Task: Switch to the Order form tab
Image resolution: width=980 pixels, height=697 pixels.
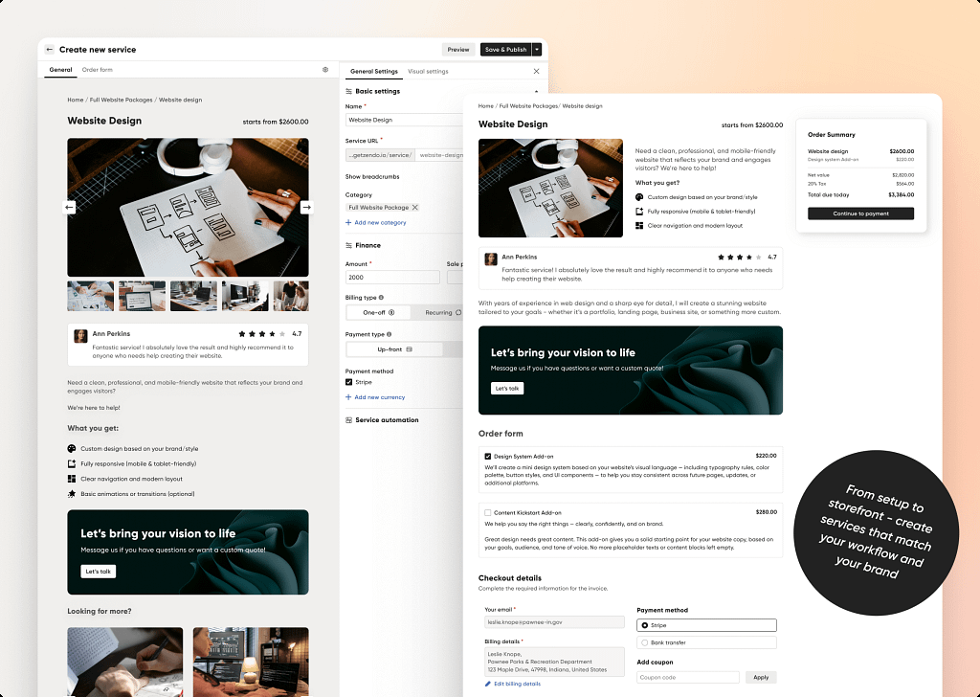Action: (98, 69)
